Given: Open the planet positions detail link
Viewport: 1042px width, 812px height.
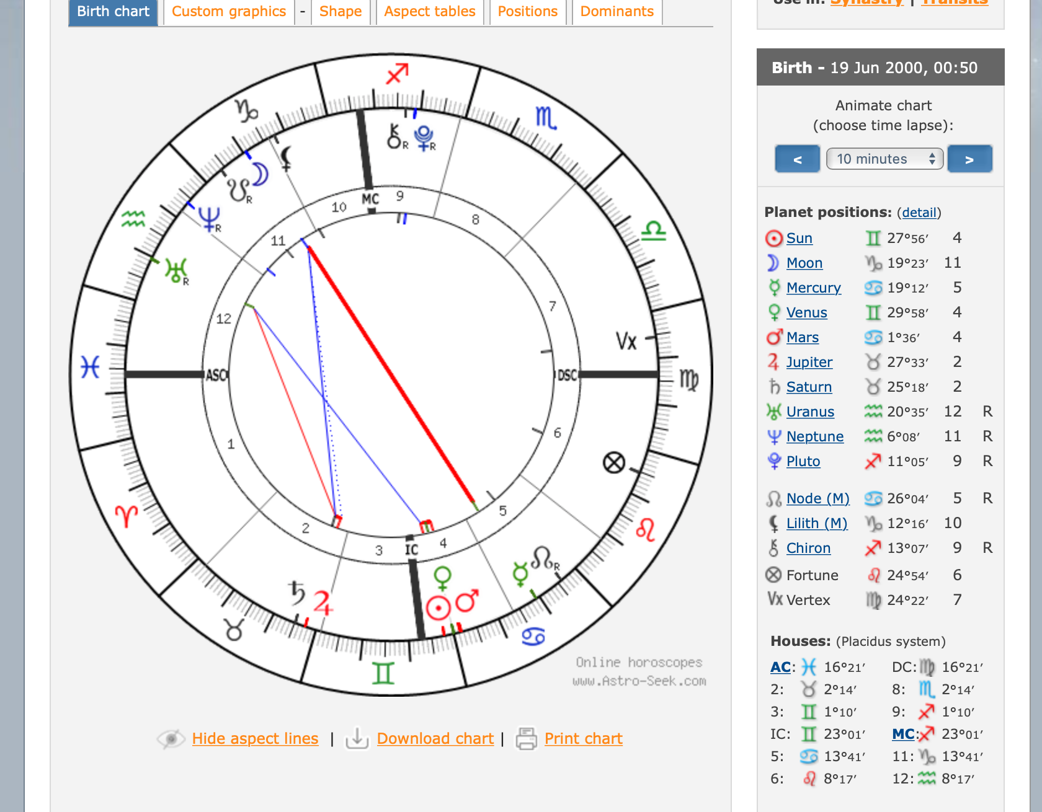Looking at the screenshot, I should pyautogui.click(x=919, y=213).
